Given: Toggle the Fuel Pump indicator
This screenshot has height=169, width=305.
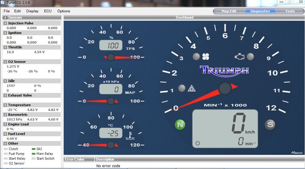Looking at the screenshot, I should [6, 154].
